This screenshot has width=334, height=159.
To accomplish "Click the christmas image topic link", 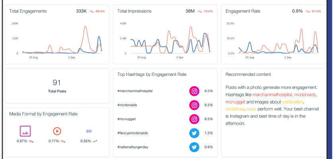I will [235, 109].
